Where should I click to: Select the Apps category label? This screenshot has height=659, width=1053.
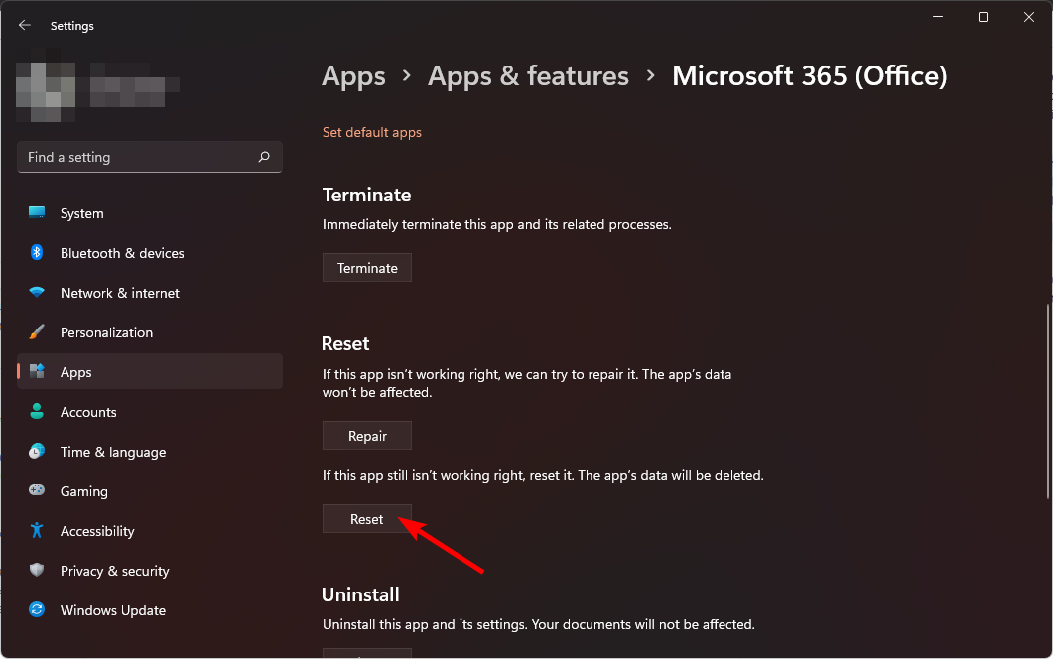point(75,372)
